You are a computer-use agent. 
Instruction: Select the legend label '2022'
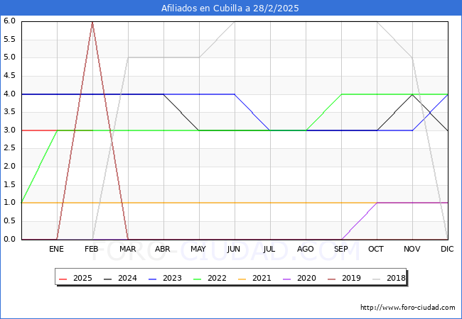tap(217, 278)
